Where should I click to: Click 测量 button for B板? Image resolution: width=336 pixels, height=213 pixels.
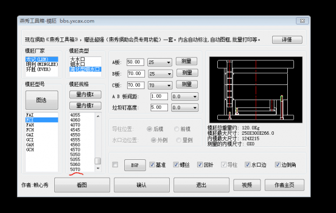(x=187, y=73)
